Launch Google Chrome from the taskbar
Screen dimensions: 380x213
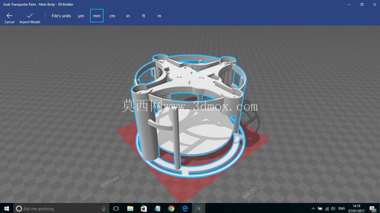point(171,209)
